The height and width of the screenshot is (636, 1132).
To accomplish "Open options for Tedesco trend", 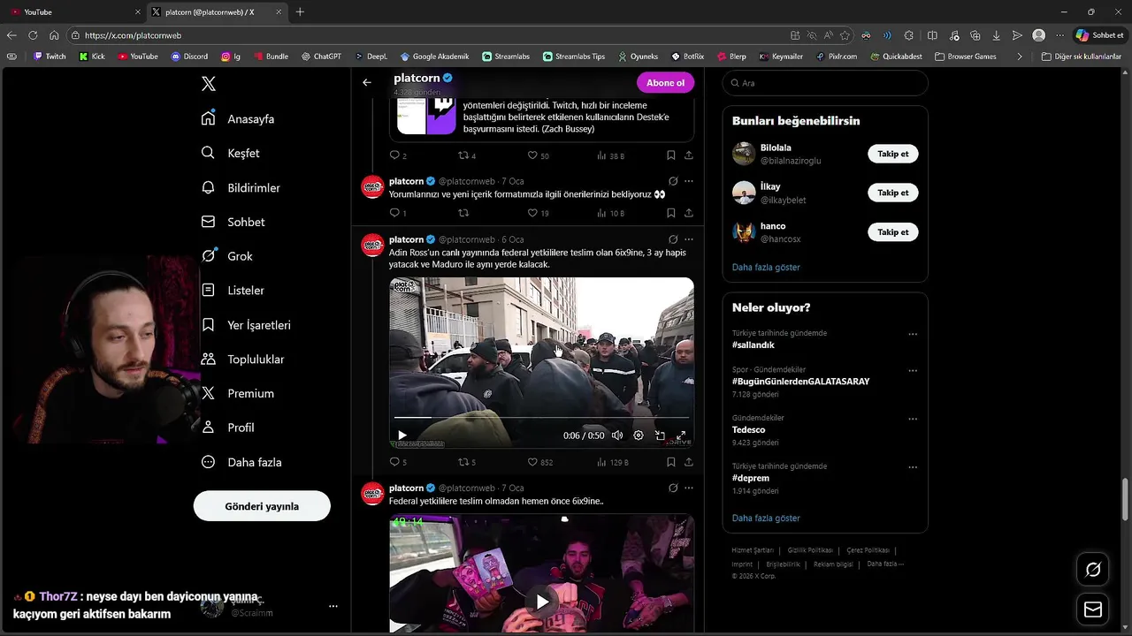I will coord(913,420).
